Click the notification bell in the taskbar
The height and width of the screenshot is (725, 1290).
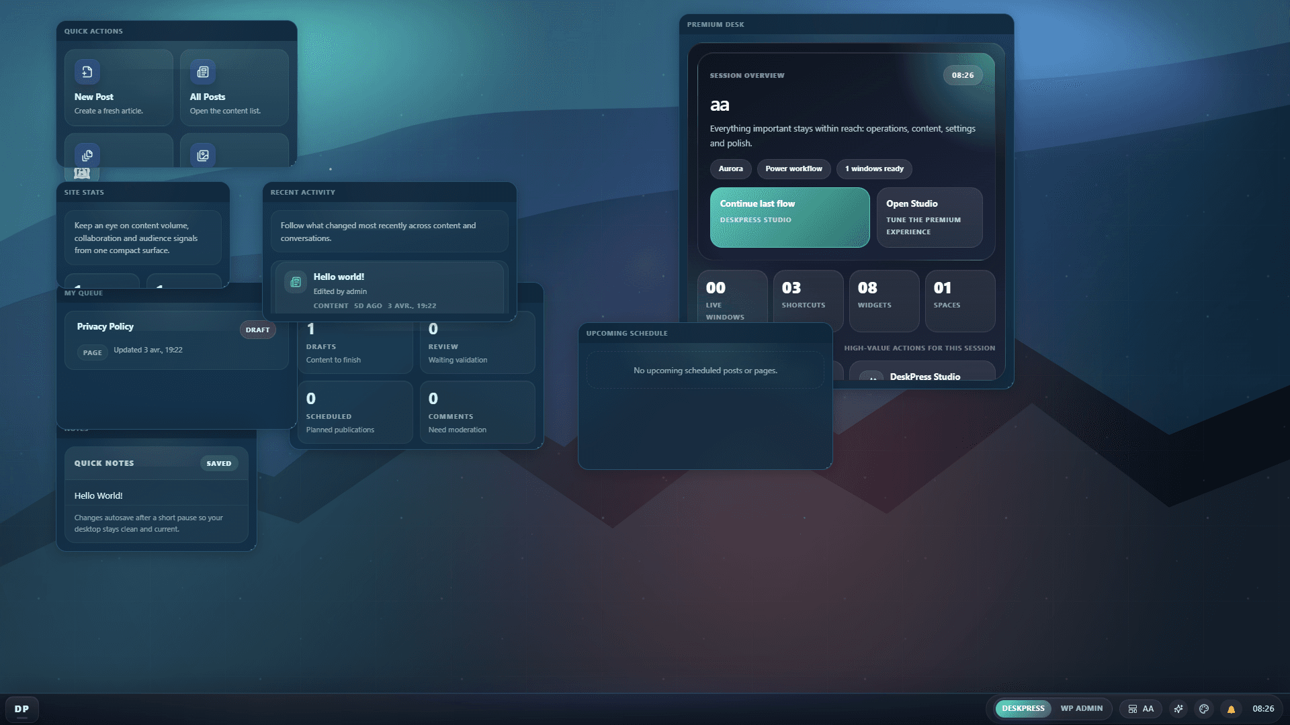[1232, 708]
